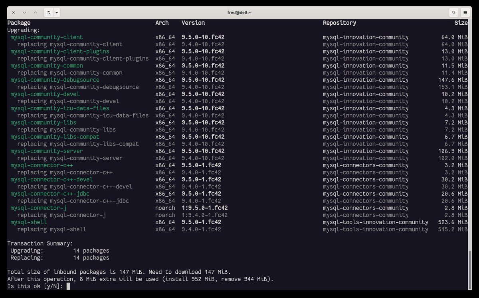Click 'replacing mysql-community-icu-data-files' line
This screenshot has height=298, width=479.
point(83,116)
